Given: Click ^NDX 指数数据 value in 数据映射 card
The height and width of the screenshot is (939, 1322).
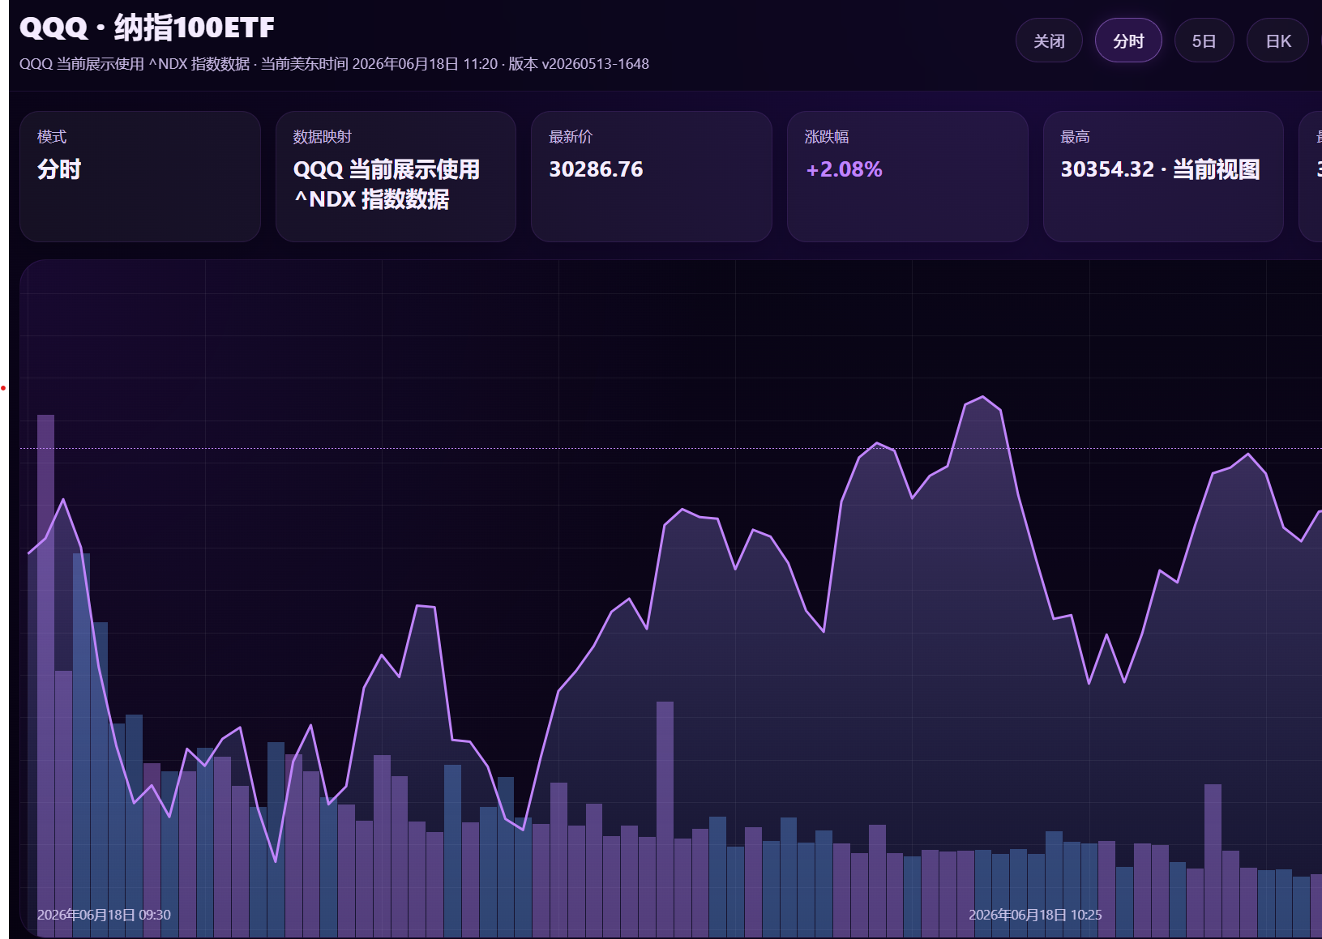Looking at the screenshot, I should click(371, 199).
